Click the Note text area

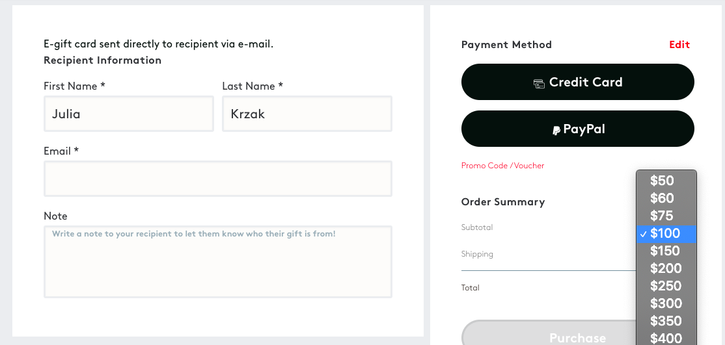click(x=217, y=261)
